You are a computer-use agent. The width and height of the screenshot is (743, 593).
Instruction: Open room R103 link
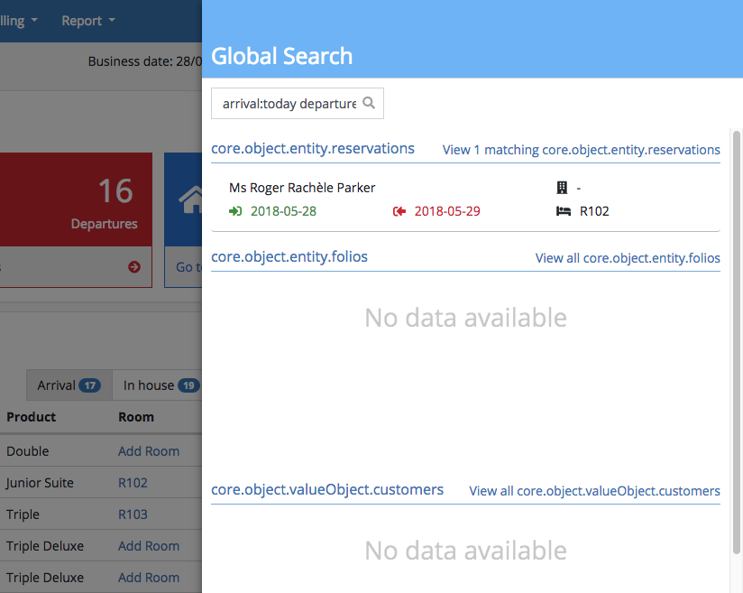133,514
